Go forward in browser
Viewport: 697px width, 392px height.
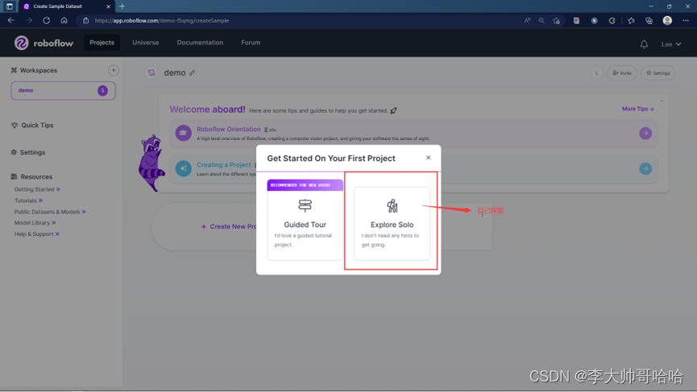[x=29, y=20]
